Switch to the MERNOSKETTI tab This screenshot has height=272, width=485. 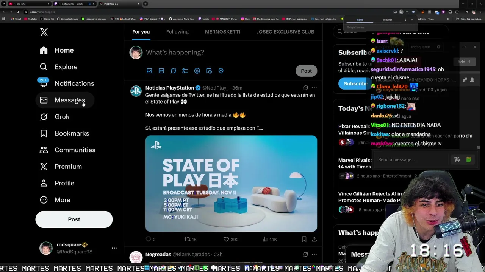coord(222,32)
